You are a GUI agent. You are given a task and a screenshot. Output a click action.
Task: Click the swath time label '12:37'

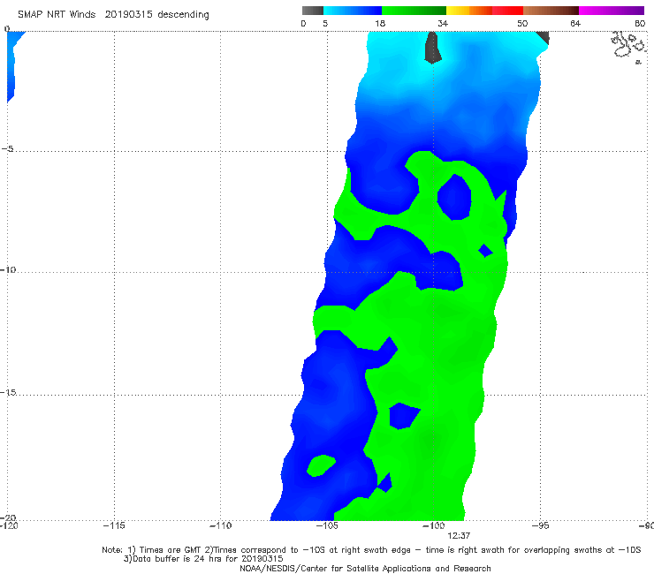point(459,536)
